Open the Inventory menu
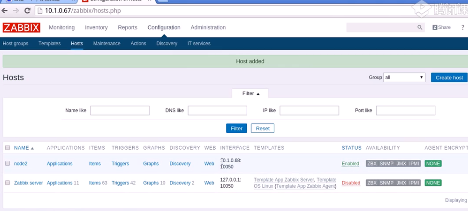 click(x=96, y=27)
